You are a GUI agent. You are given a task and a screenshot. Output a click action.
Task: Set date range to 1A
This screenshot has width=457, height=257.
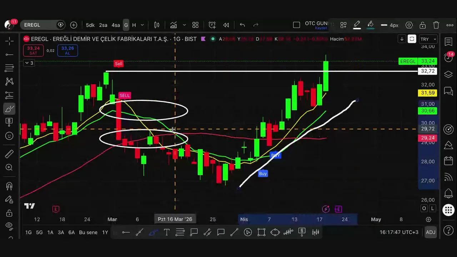point(50,232)
